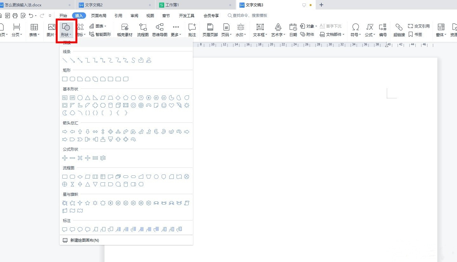Open 页眉页脚 header and footer
Screen dimensions: 457x262
pos(210,30)
